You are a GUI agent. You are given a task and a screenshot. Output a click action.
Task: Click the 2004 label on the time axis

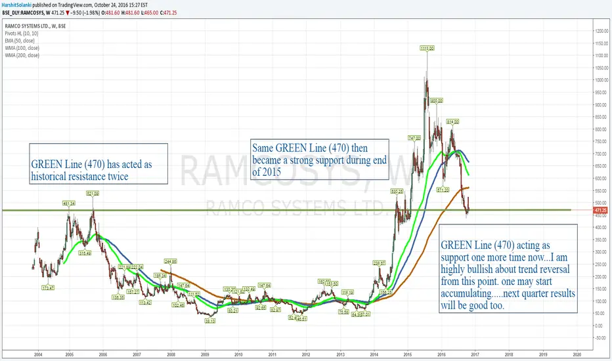click(x=38, y=354)
